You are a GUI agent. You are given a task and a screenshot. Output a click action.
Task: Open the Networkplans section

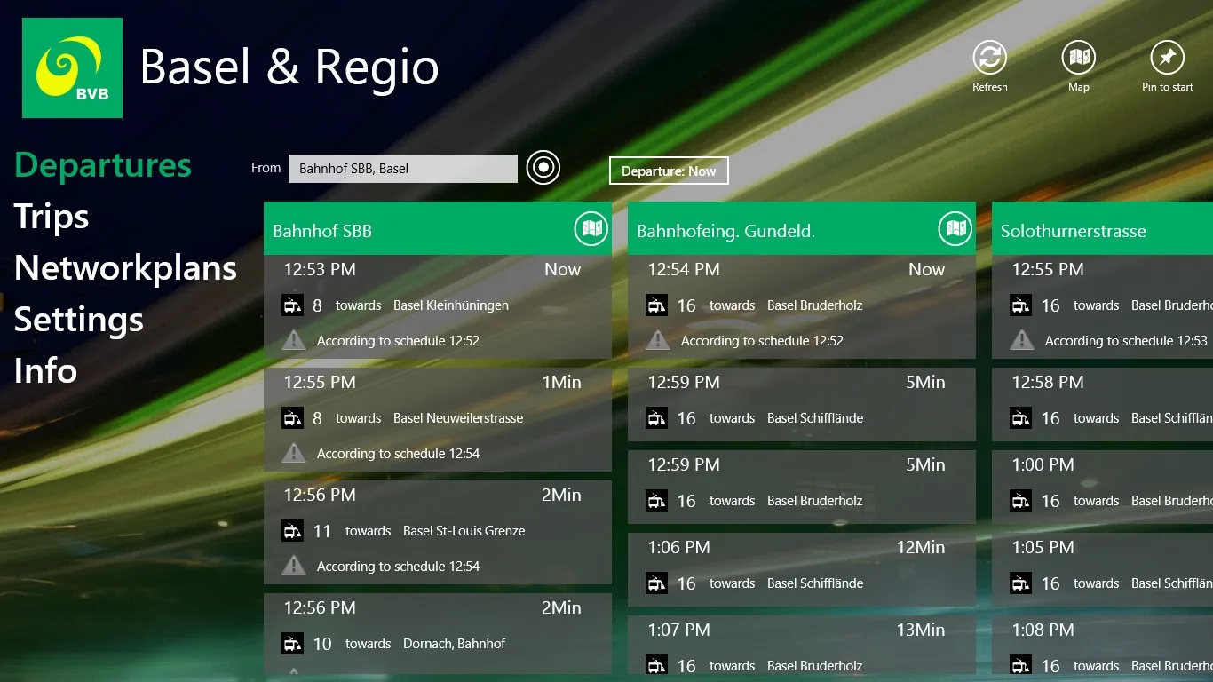pos(125,268)
